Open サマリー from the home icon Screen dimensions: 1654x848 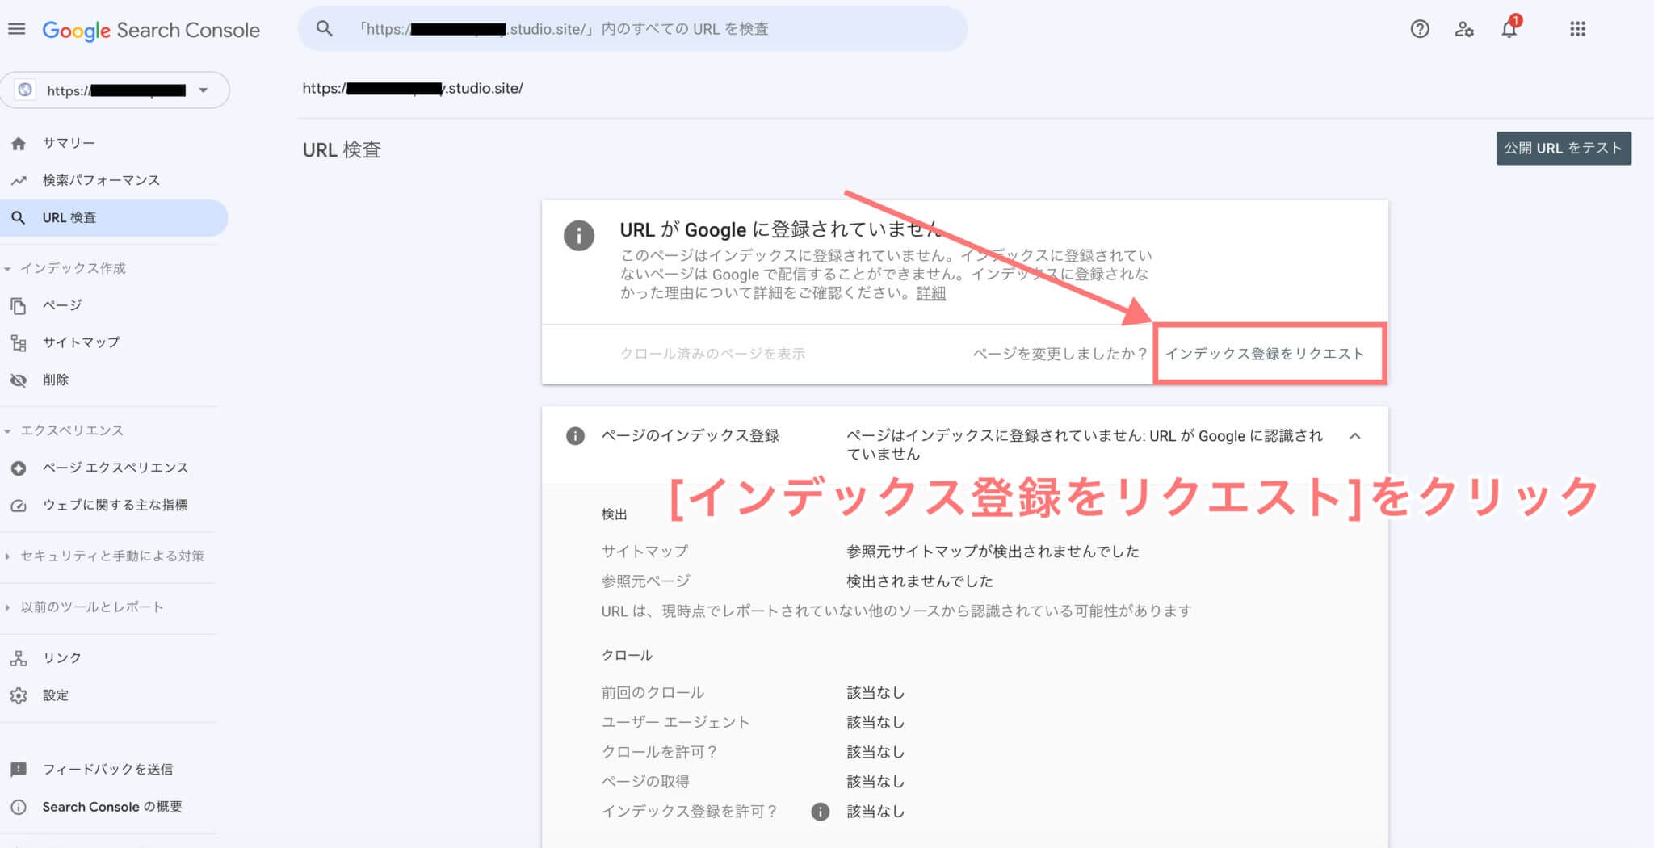click(x=19, y=144)
